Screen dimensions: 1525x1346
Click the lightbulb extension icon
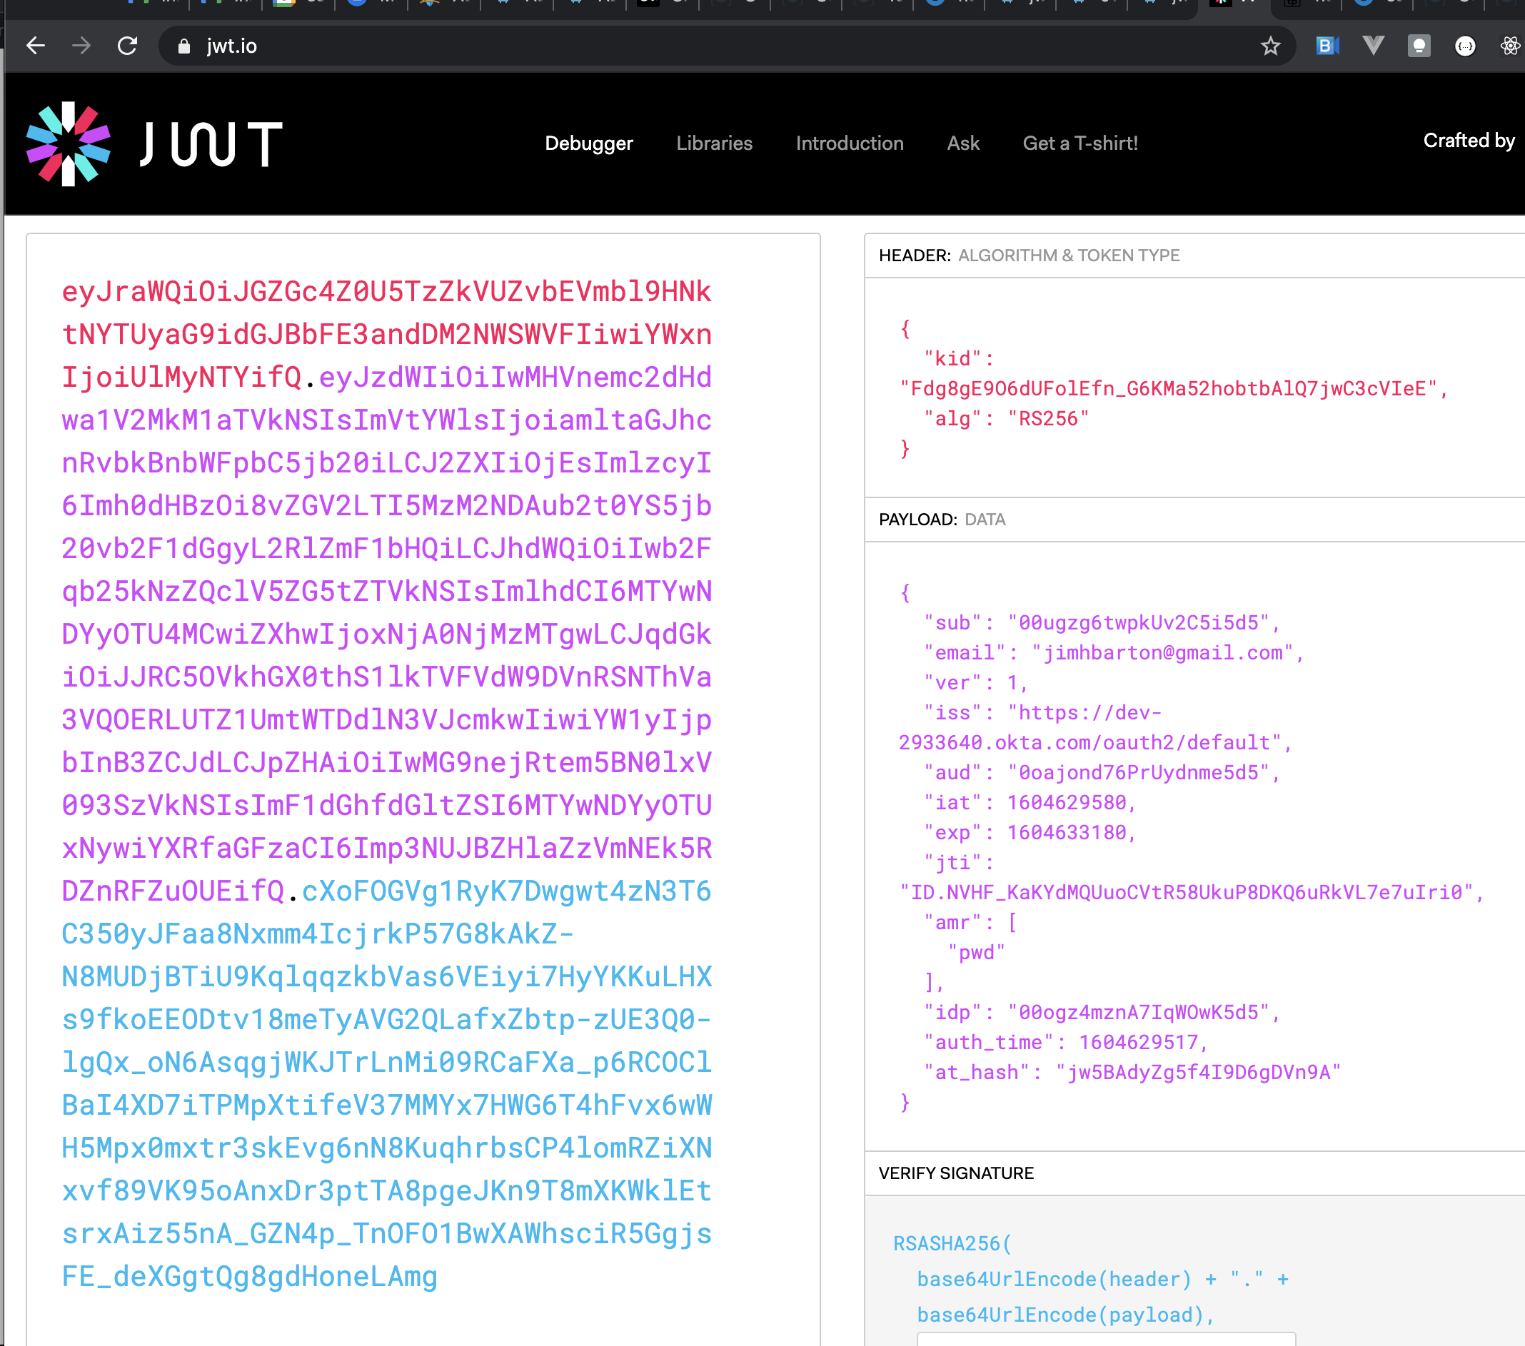[1419, 46]
